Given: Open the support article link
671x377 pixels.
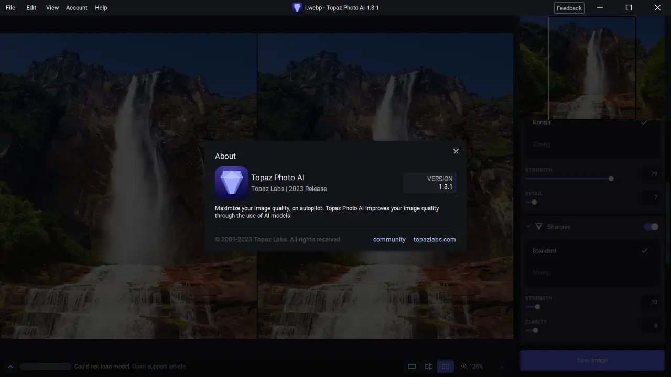Looking at the screenshot, I should coord(159,367).
